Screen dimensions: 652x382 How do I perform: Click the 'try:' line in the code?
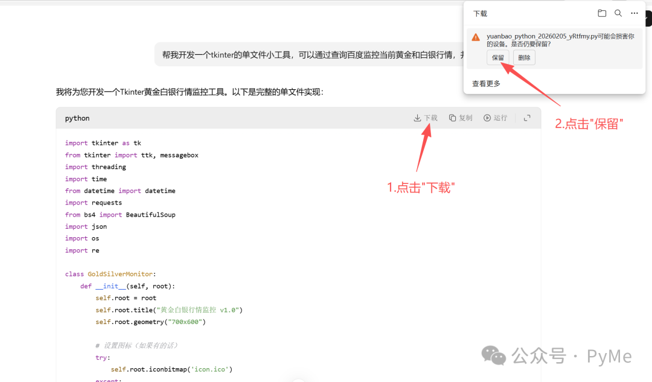coord(103,357)
